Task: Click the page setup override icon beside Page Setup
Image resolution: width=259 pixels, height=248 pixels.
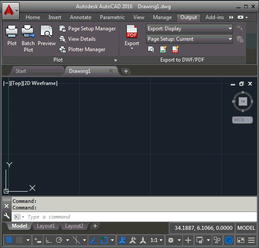Action: pyautogui.click(x=240, y=39)
